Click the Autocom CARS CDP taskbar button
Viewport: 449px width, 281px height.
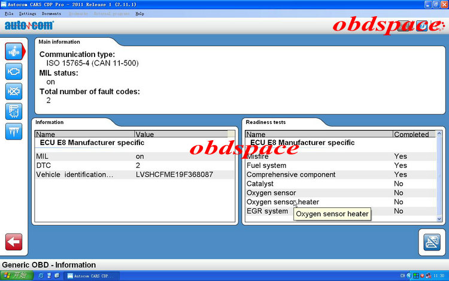[92, 276]
